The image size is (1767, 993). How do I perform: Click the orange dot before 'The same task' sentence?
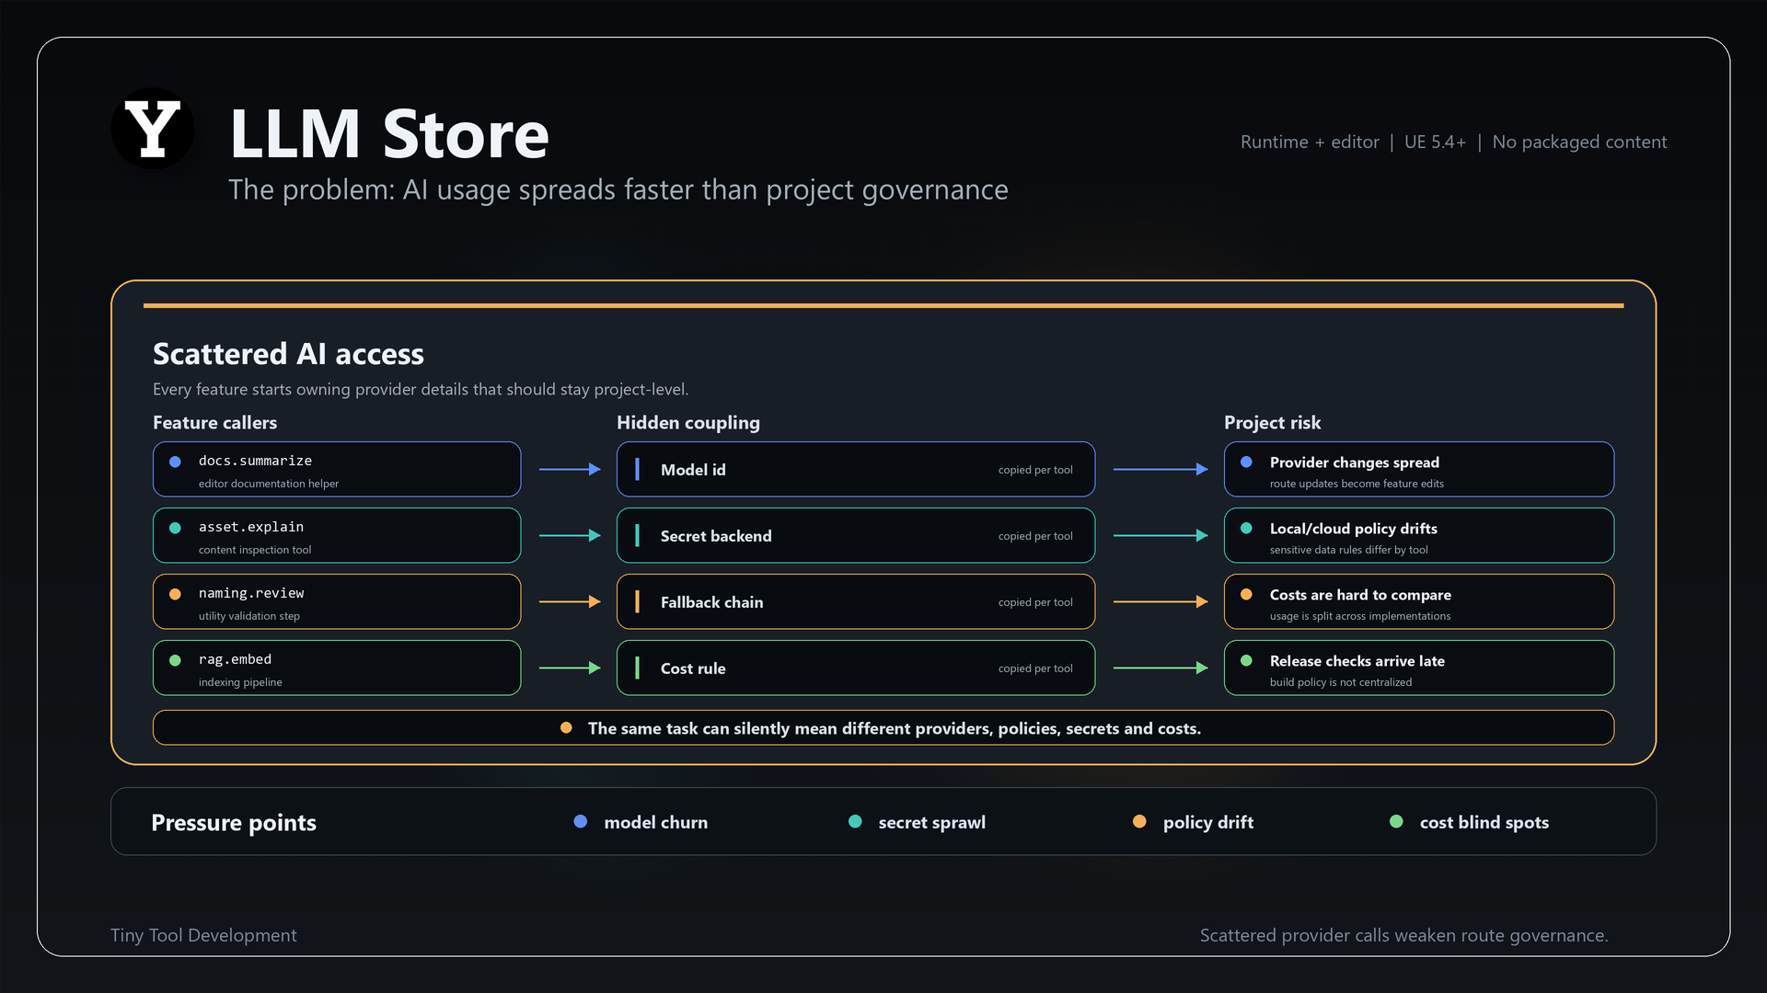tap(566, 727)
